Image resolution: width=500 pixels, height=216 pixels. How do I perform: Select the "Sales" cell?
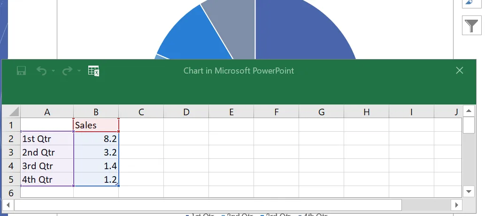[96, 125]
